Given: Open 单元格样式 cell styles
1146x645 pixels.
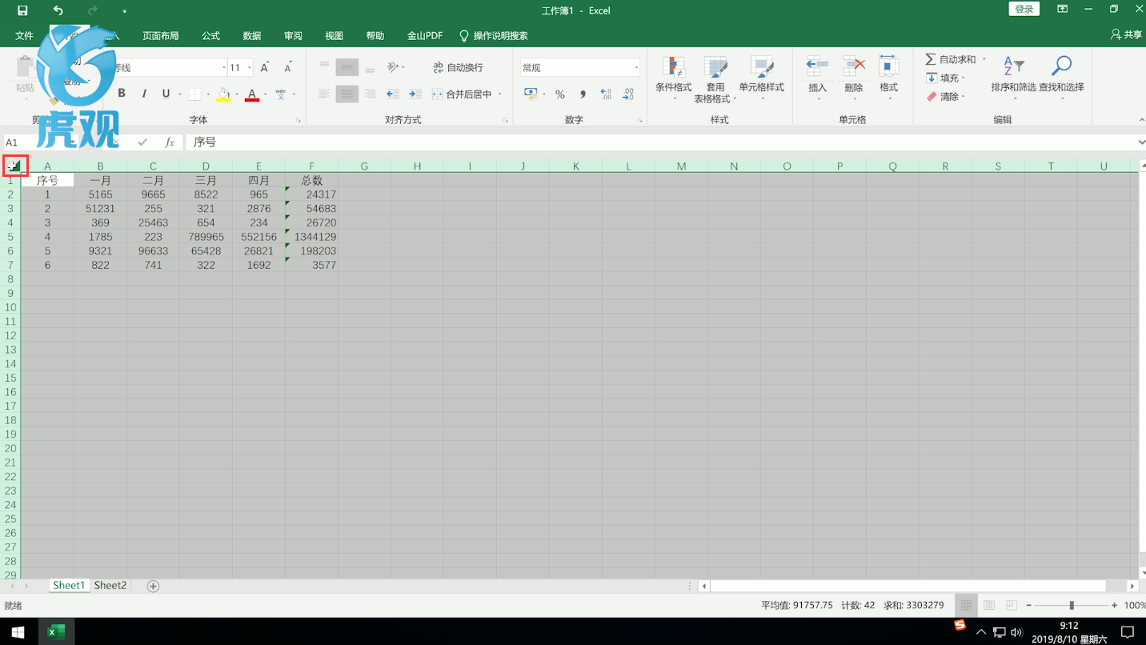Looking at the screenshot, I should pos(761,78).
